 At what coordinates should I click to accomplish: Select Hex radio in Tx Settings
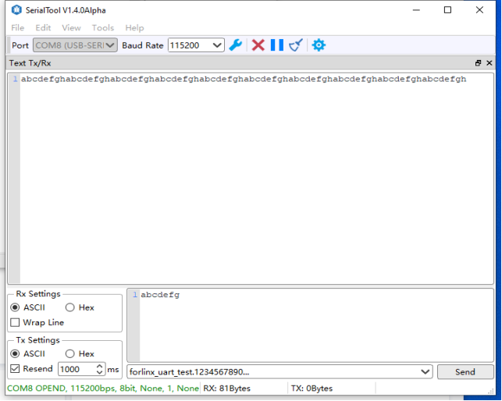tap(70, 353)
